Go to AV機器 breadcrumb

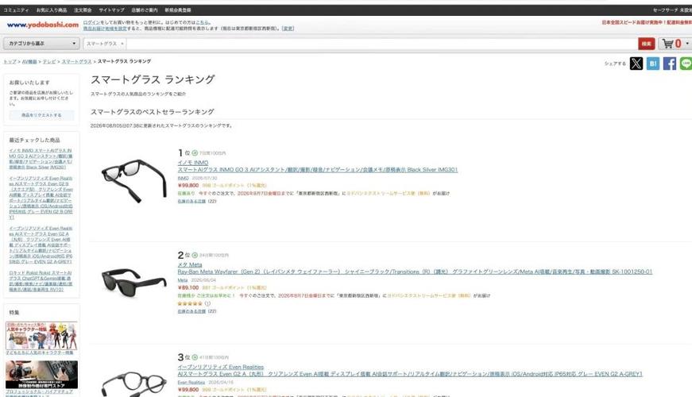point(29,62)
